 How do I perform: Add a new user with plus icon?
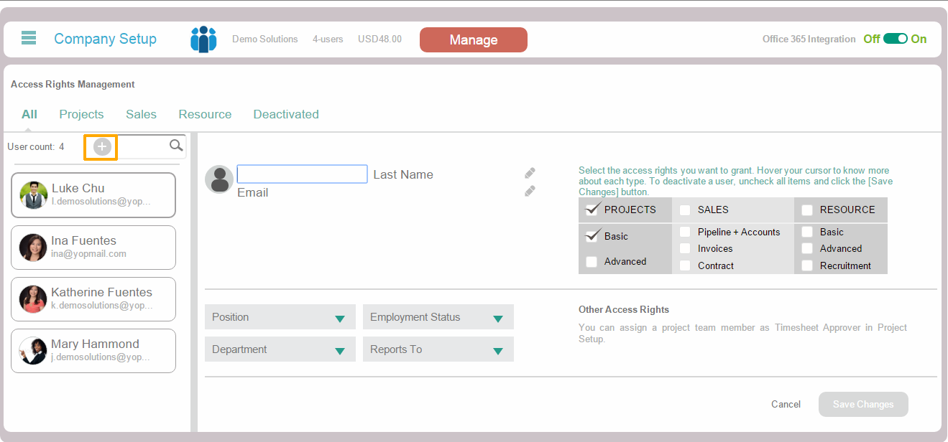coord(102,146)
